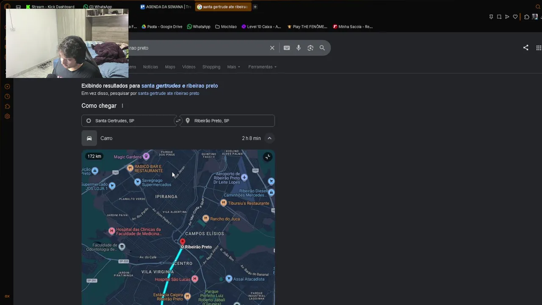This screenshot has height=305, width=542.
Task: Click the Hospital das Clínicas map marker
Action: pos(112,231)
